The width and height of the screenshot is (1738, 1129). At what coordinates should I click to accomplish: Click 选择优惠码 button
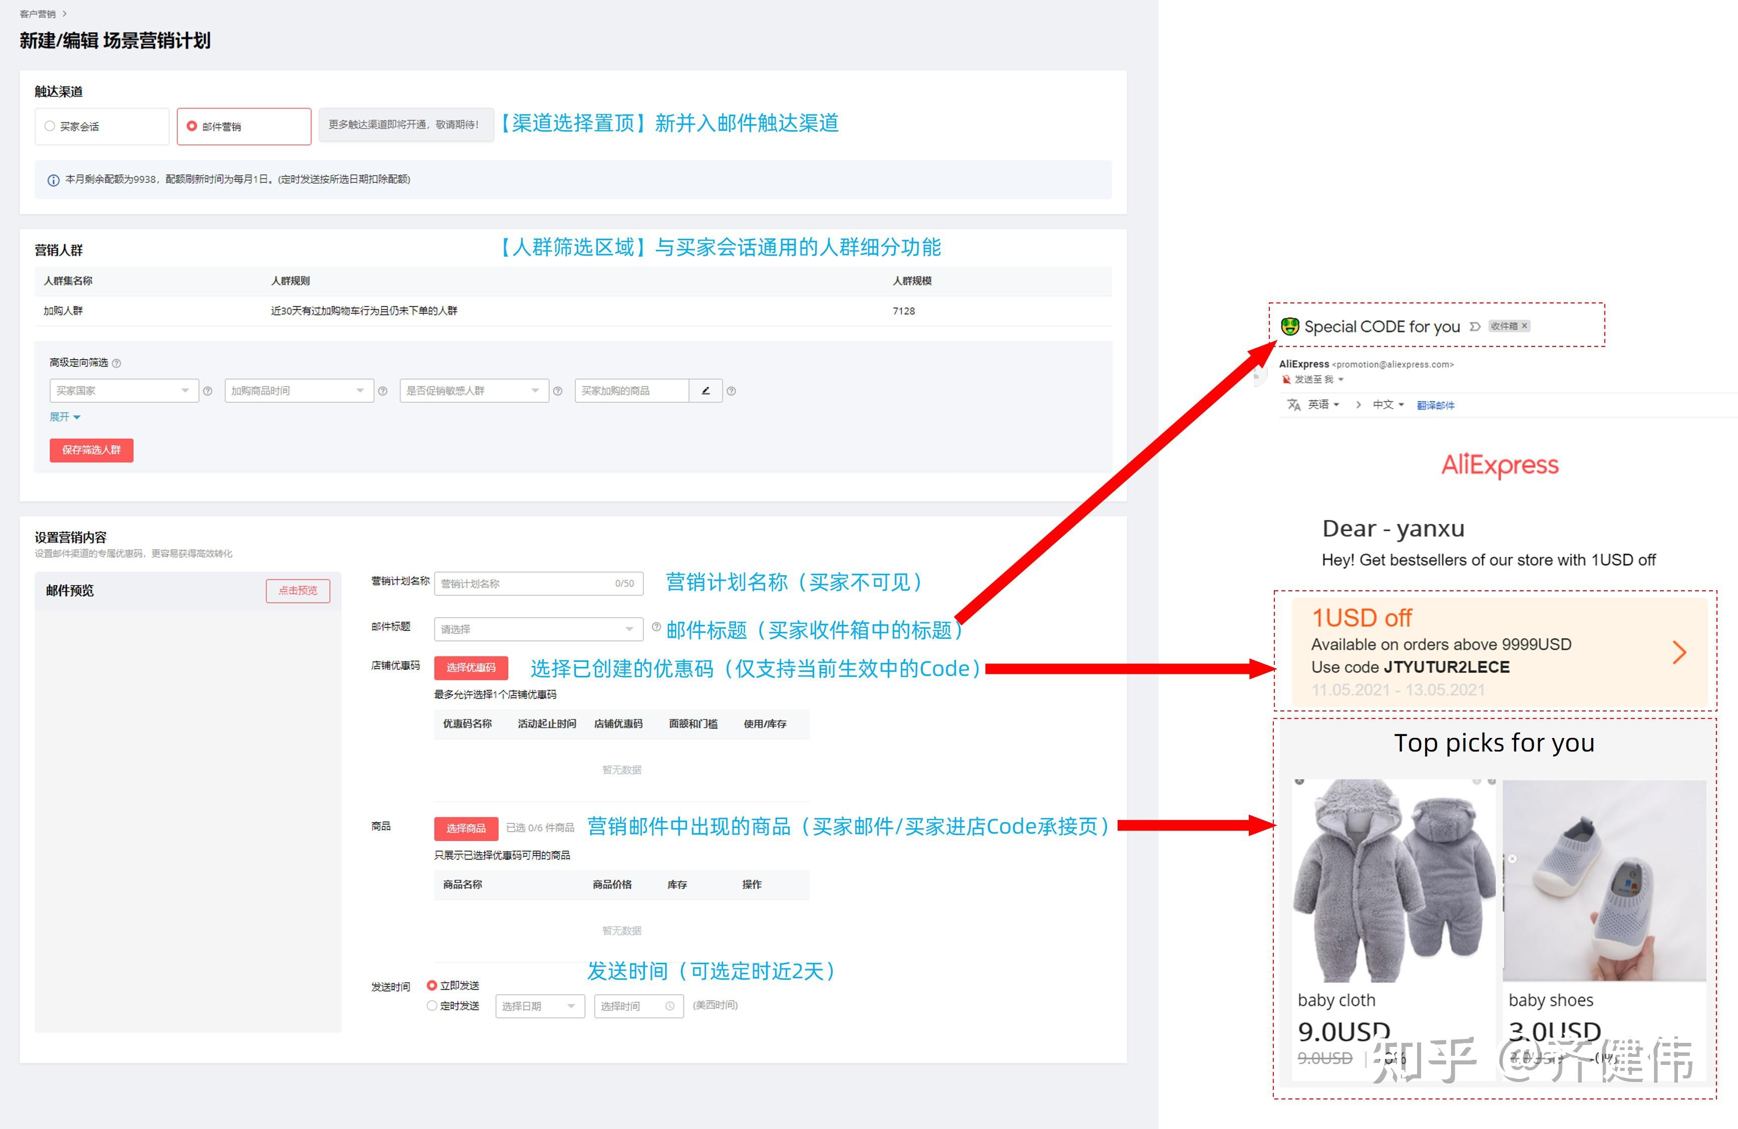point(471,667)
